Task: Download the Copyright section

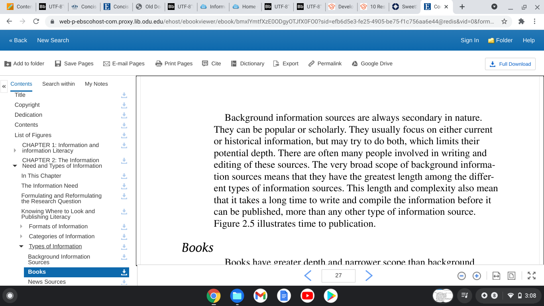Action: point(124,105)
